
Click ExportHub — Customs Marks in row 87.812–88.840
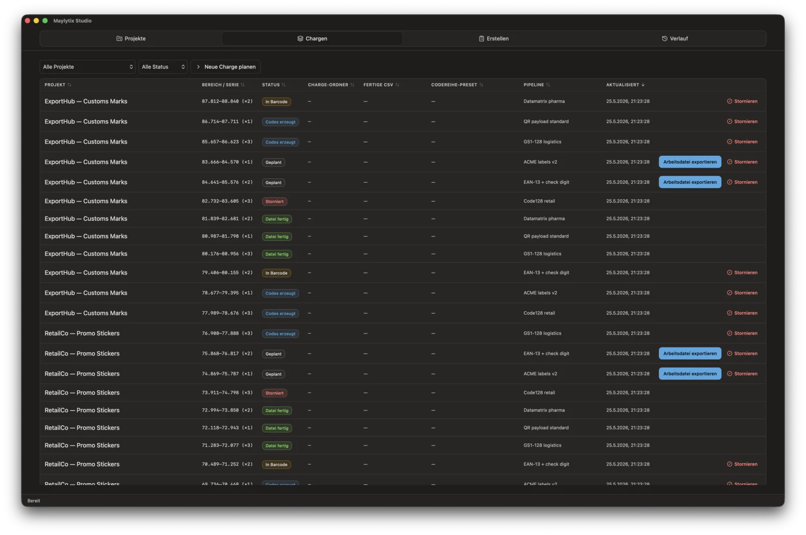[86, 101]
